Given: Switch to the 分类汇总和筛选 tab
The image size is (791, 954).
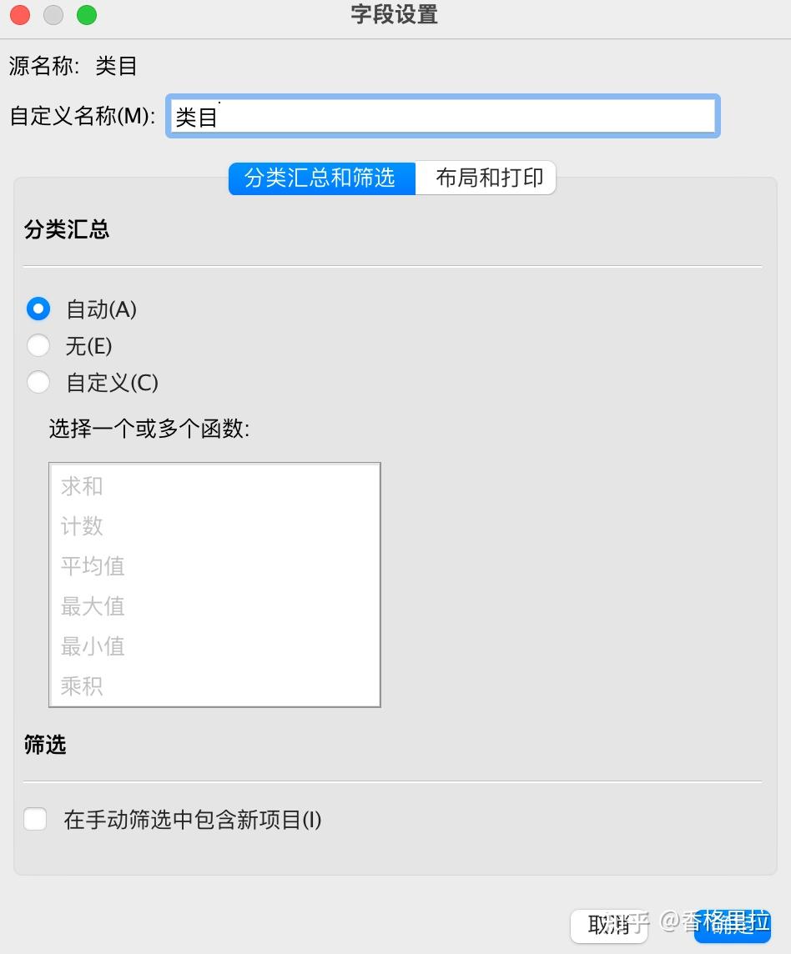Looking at the screenshot, I should click(320, 178).
